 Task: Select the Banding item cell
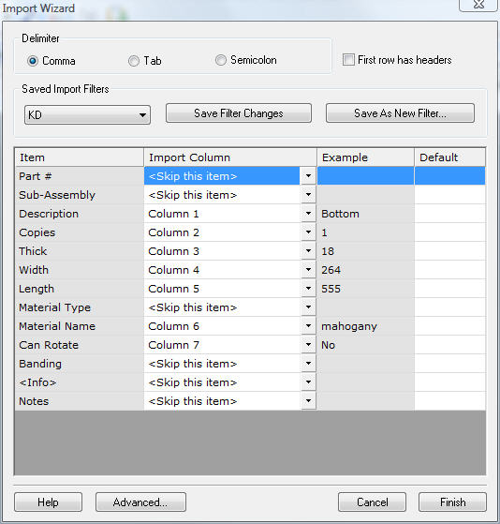80,364
